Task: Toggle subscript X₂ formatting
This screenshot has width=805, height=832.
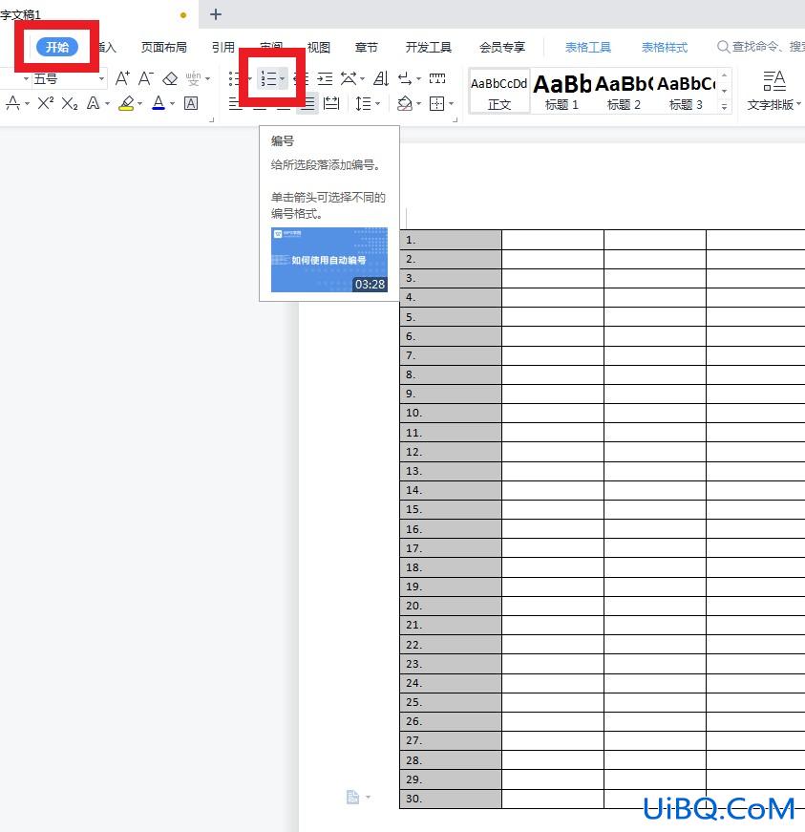Action: click(70, 103)
